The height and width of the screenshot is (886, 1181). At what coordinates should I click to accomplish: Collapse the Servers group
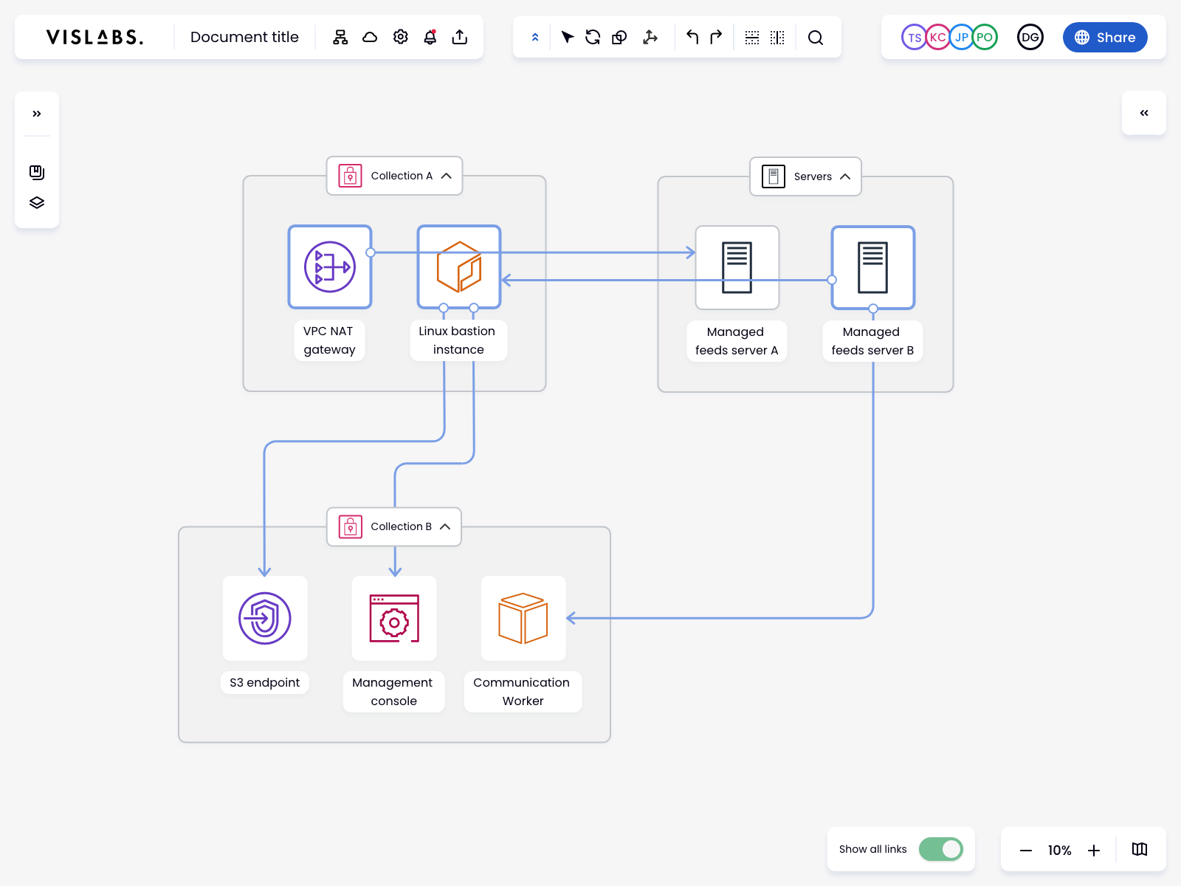point(846,176)
